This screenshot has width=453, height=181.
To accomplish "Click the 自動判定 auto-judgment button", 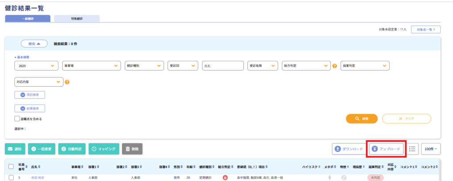I will coord(73,149).
